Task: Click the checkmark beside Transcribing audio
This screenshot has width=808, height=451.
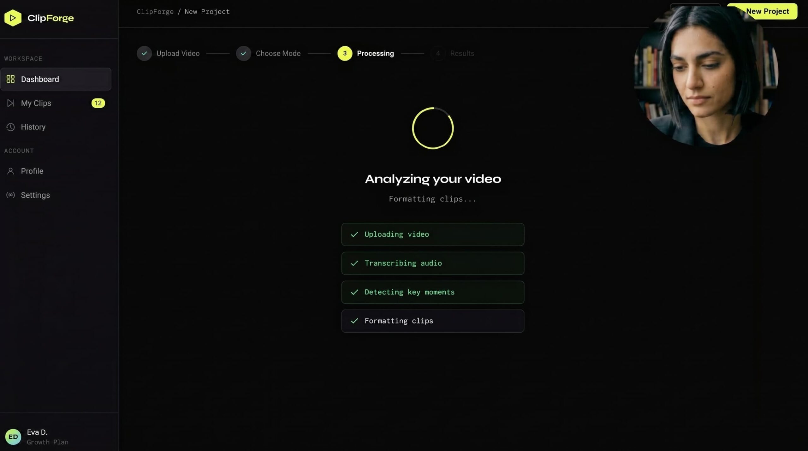Action: tap(354, 263)
